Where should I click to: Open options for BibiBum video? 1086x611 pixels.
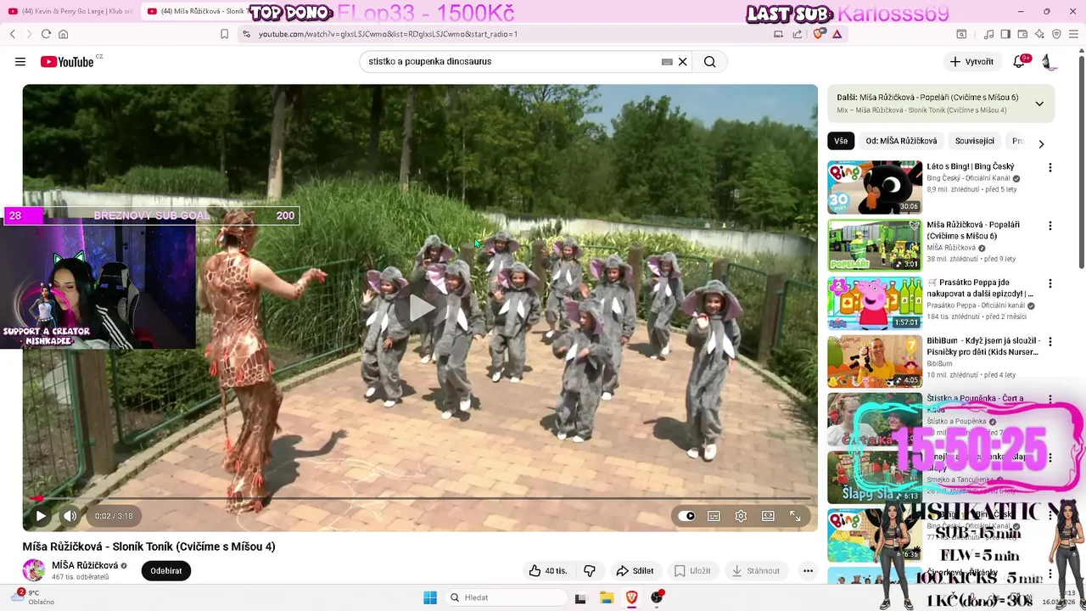(x=1050, y=341)
